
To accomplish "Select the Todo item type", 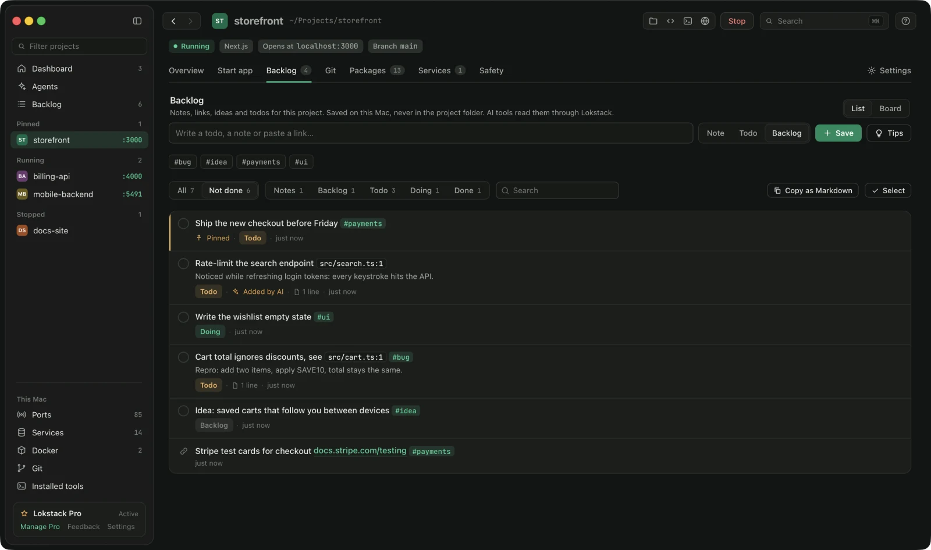I will (748, 133).
